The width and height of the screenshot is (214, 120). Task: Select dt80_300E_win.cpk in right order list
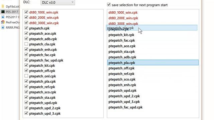point(123,24)
